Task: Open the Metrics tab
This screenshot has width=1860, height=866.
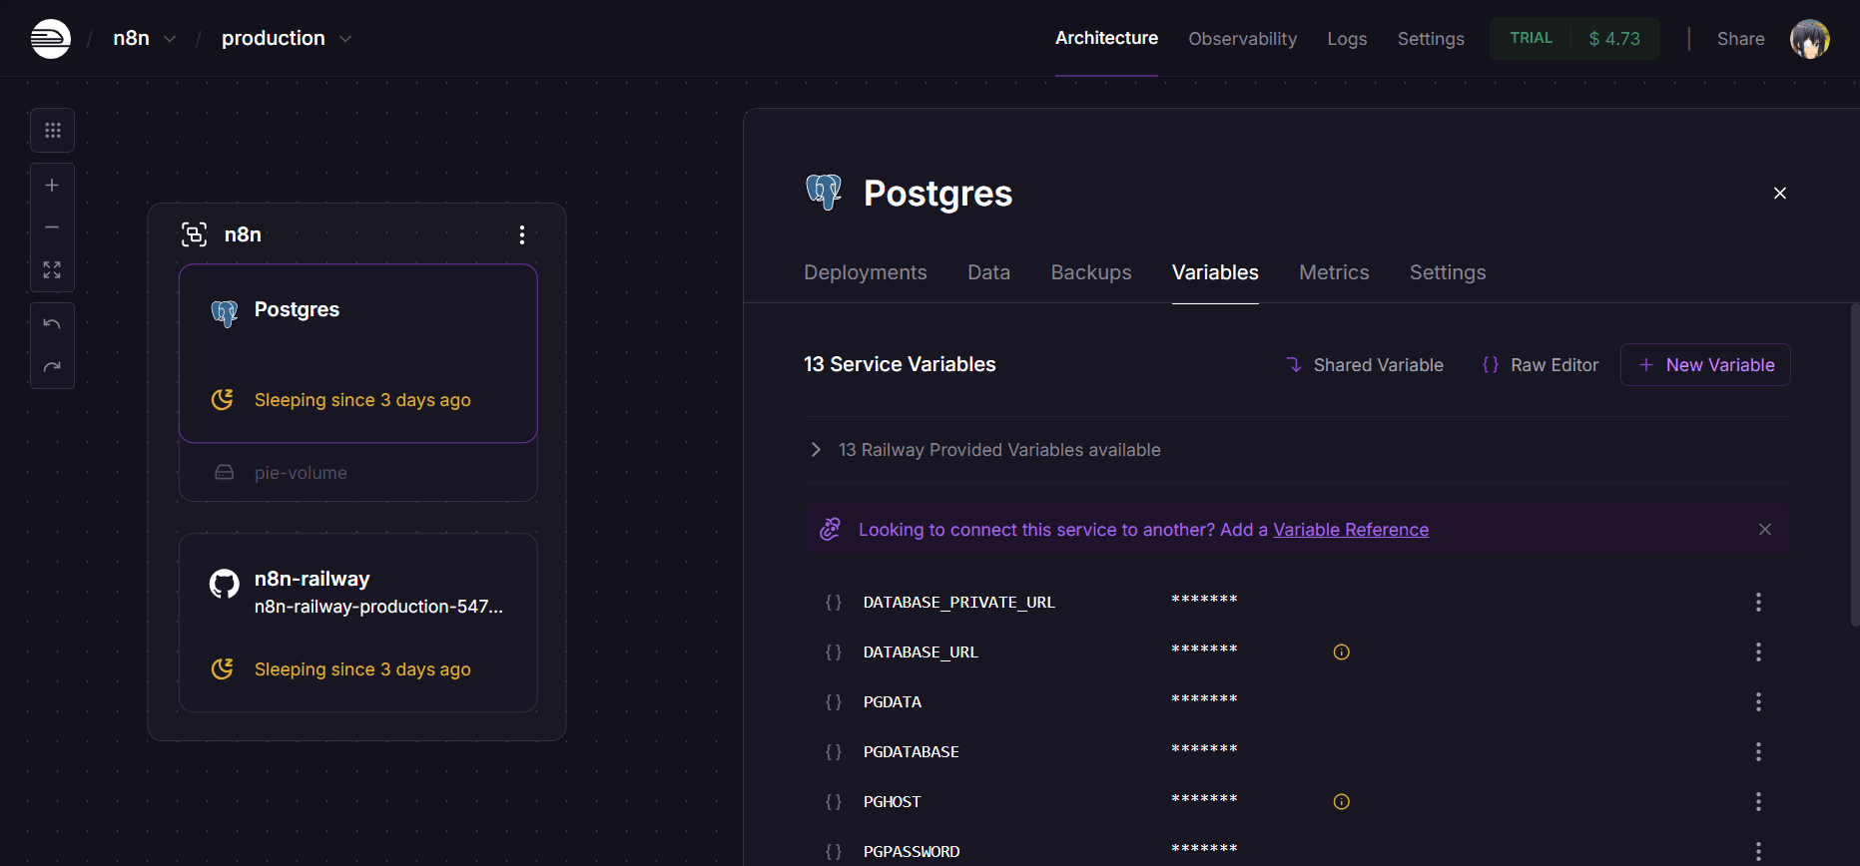Action: 1334,272
